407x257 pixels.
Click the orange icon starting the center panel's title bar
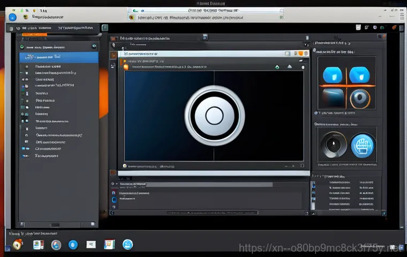[x=113, y=39]
